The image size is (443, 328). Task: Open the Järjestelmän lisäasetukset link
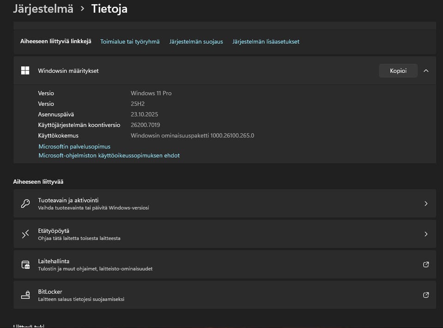pyautogui.click(x=266, y=42)
